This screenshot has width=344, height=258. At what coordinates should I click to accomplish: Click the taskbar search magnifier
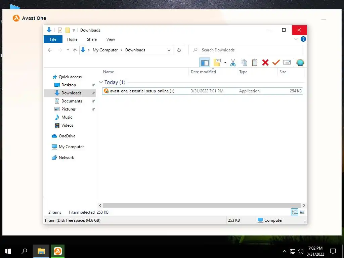point(24,251)
